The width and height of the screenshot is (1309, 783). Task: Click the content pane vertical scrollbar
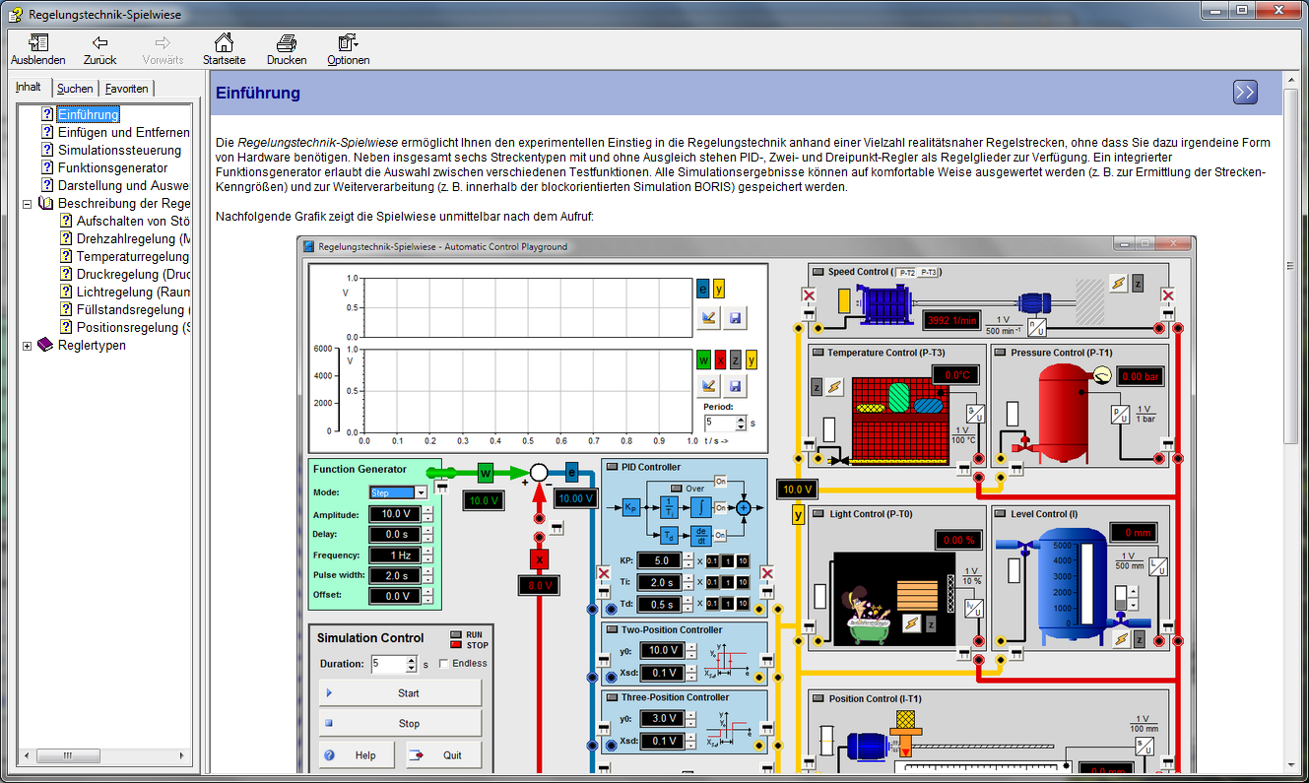coord(1291,424)
